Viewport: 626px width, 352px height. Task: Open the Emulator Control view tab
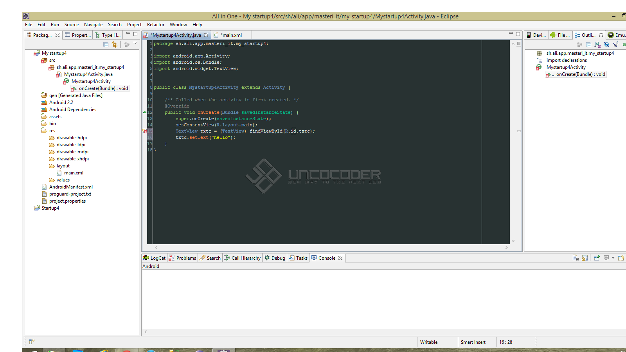coord(617,35)
